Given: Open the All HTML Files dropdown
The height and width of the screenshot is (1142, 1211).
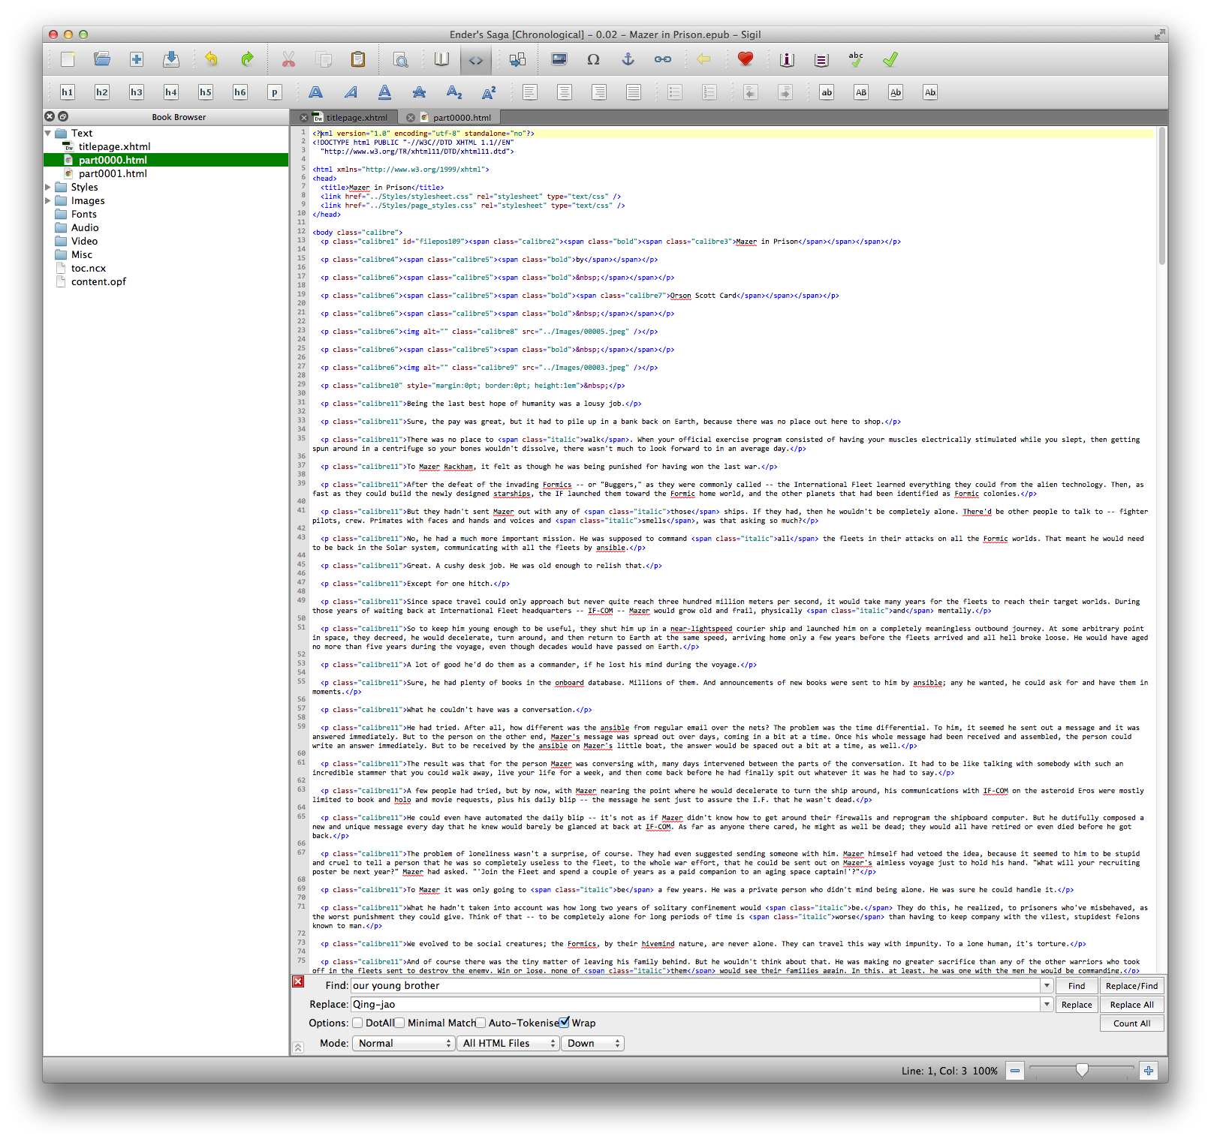Looking at the screenshot, I should [508, 1043].
